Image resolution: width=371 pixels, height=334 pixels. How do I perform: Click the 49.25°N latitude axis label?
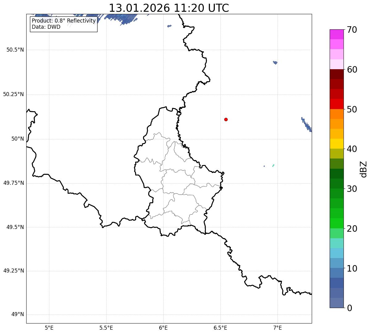click(x=13, y=271)
